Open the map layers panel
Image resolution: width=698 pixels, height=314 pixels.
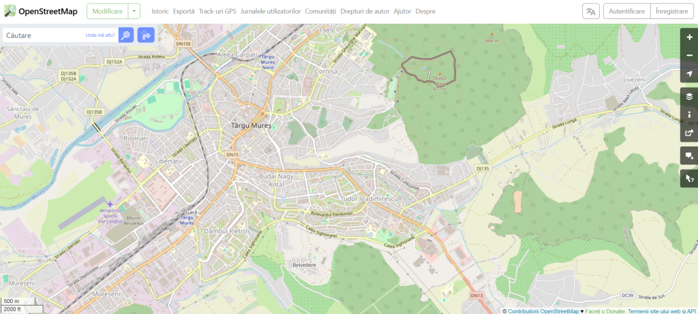689,96
